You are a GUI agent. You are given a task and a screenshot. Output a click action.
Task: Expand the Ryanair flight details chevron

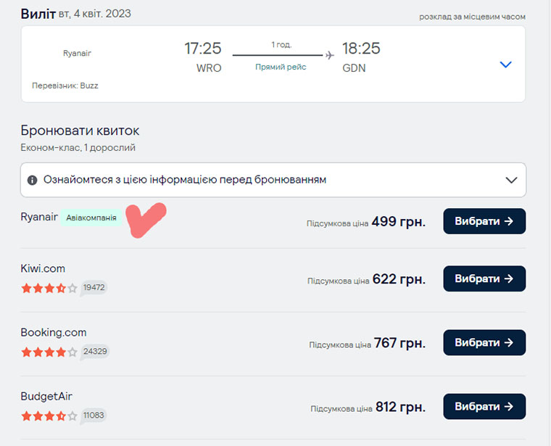pos(505,65)
